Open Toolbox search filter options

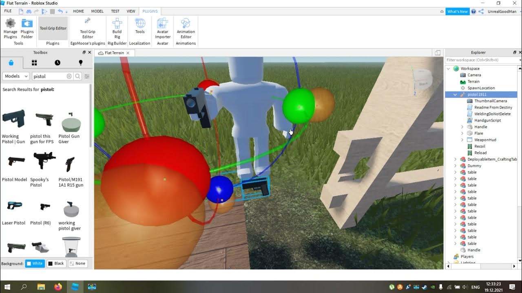pos(87,76)
